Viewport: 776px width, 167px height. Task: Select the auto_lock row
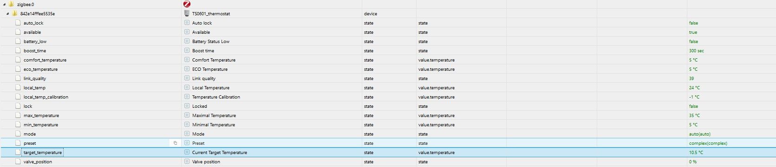click(x=388, y=23)
